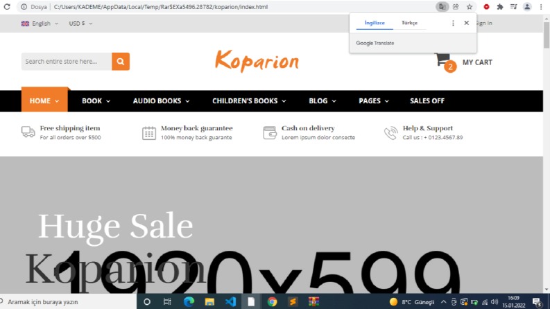Expand the CHILDREN'S BOOKS menu
Image resolution: width=550 pixels, height=309 pixels.
point(249,101)
